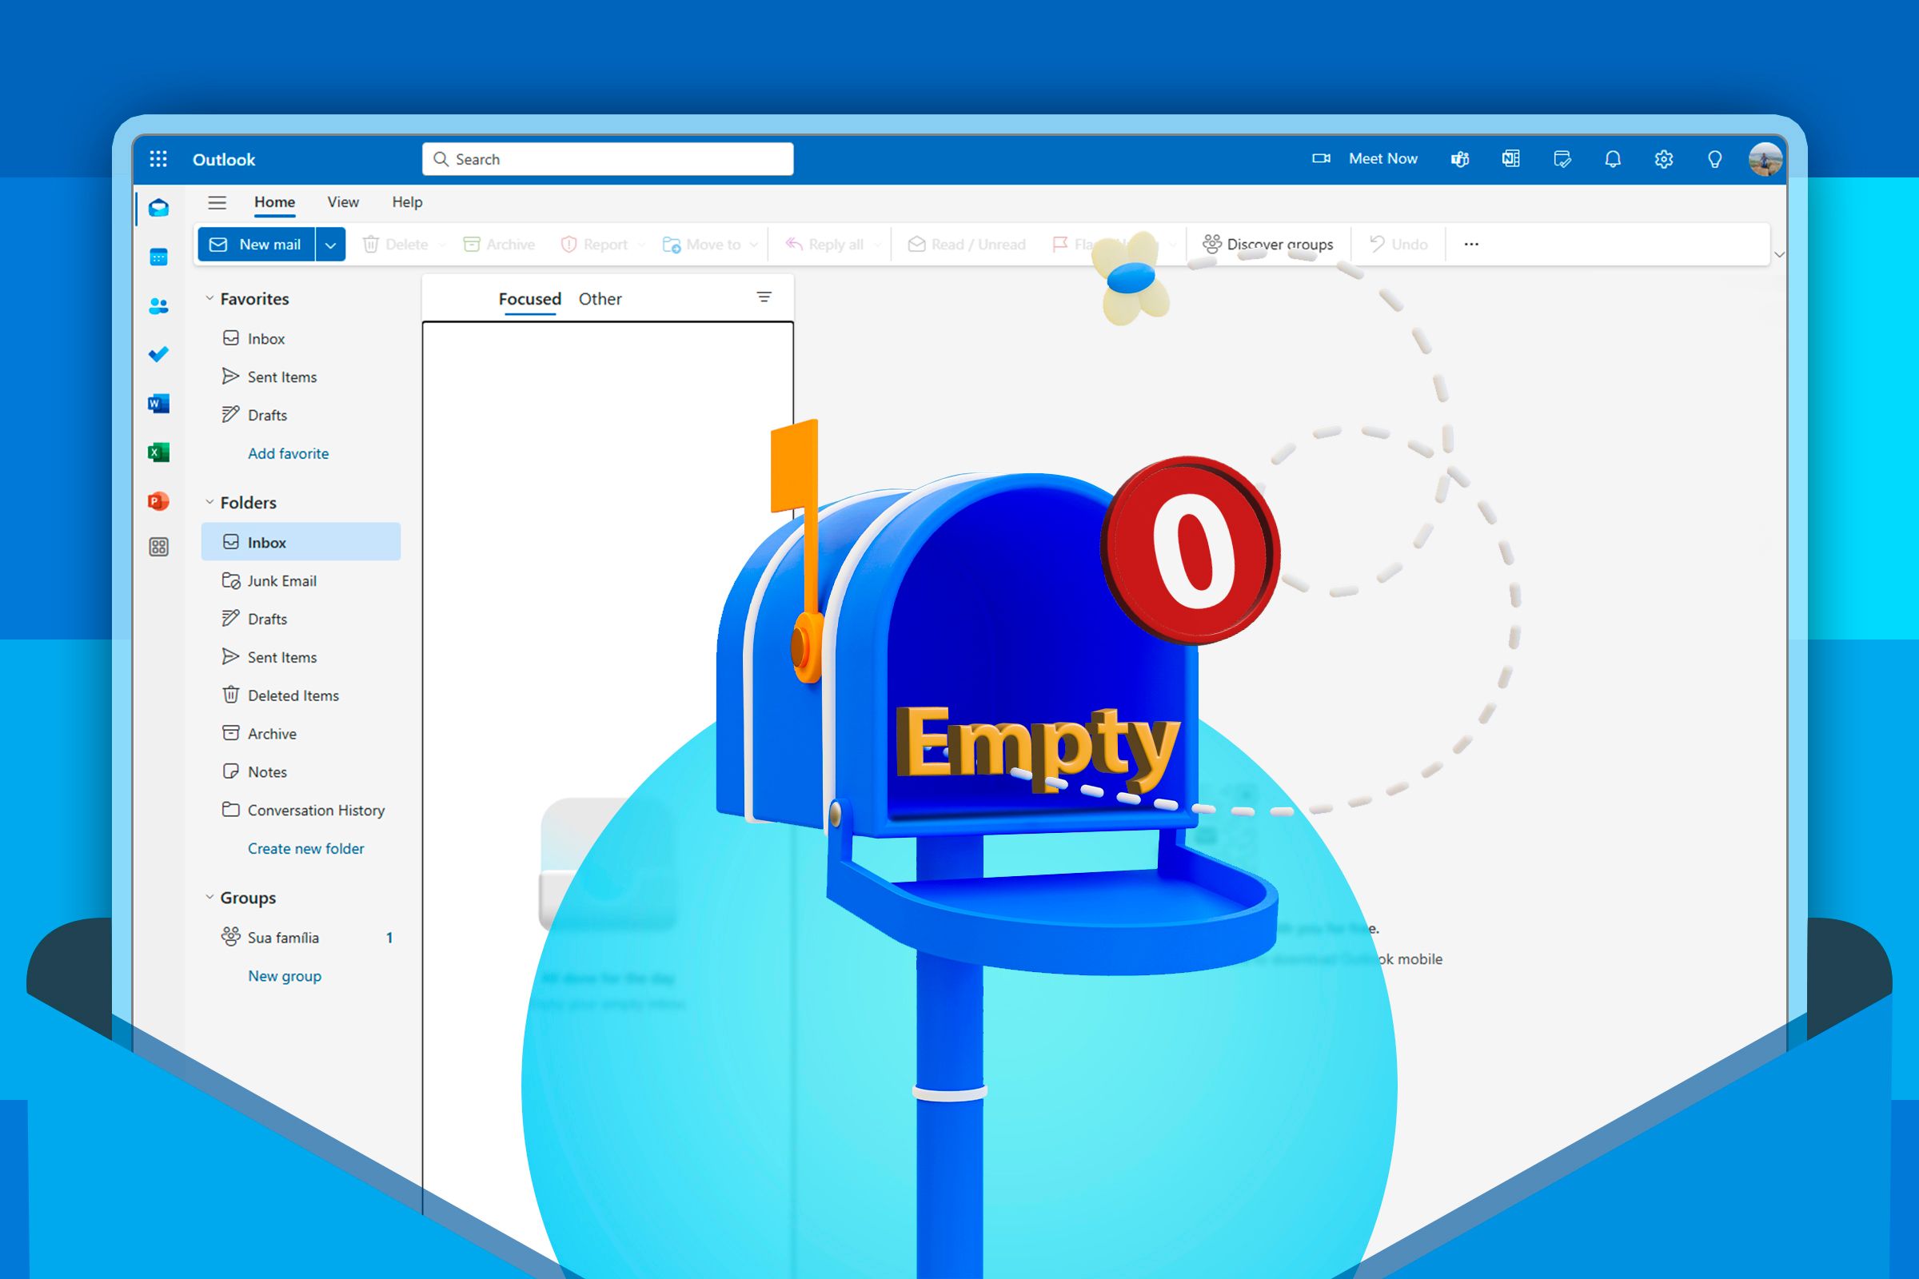
Task: Click into the Search box
Action: (608, 159)
